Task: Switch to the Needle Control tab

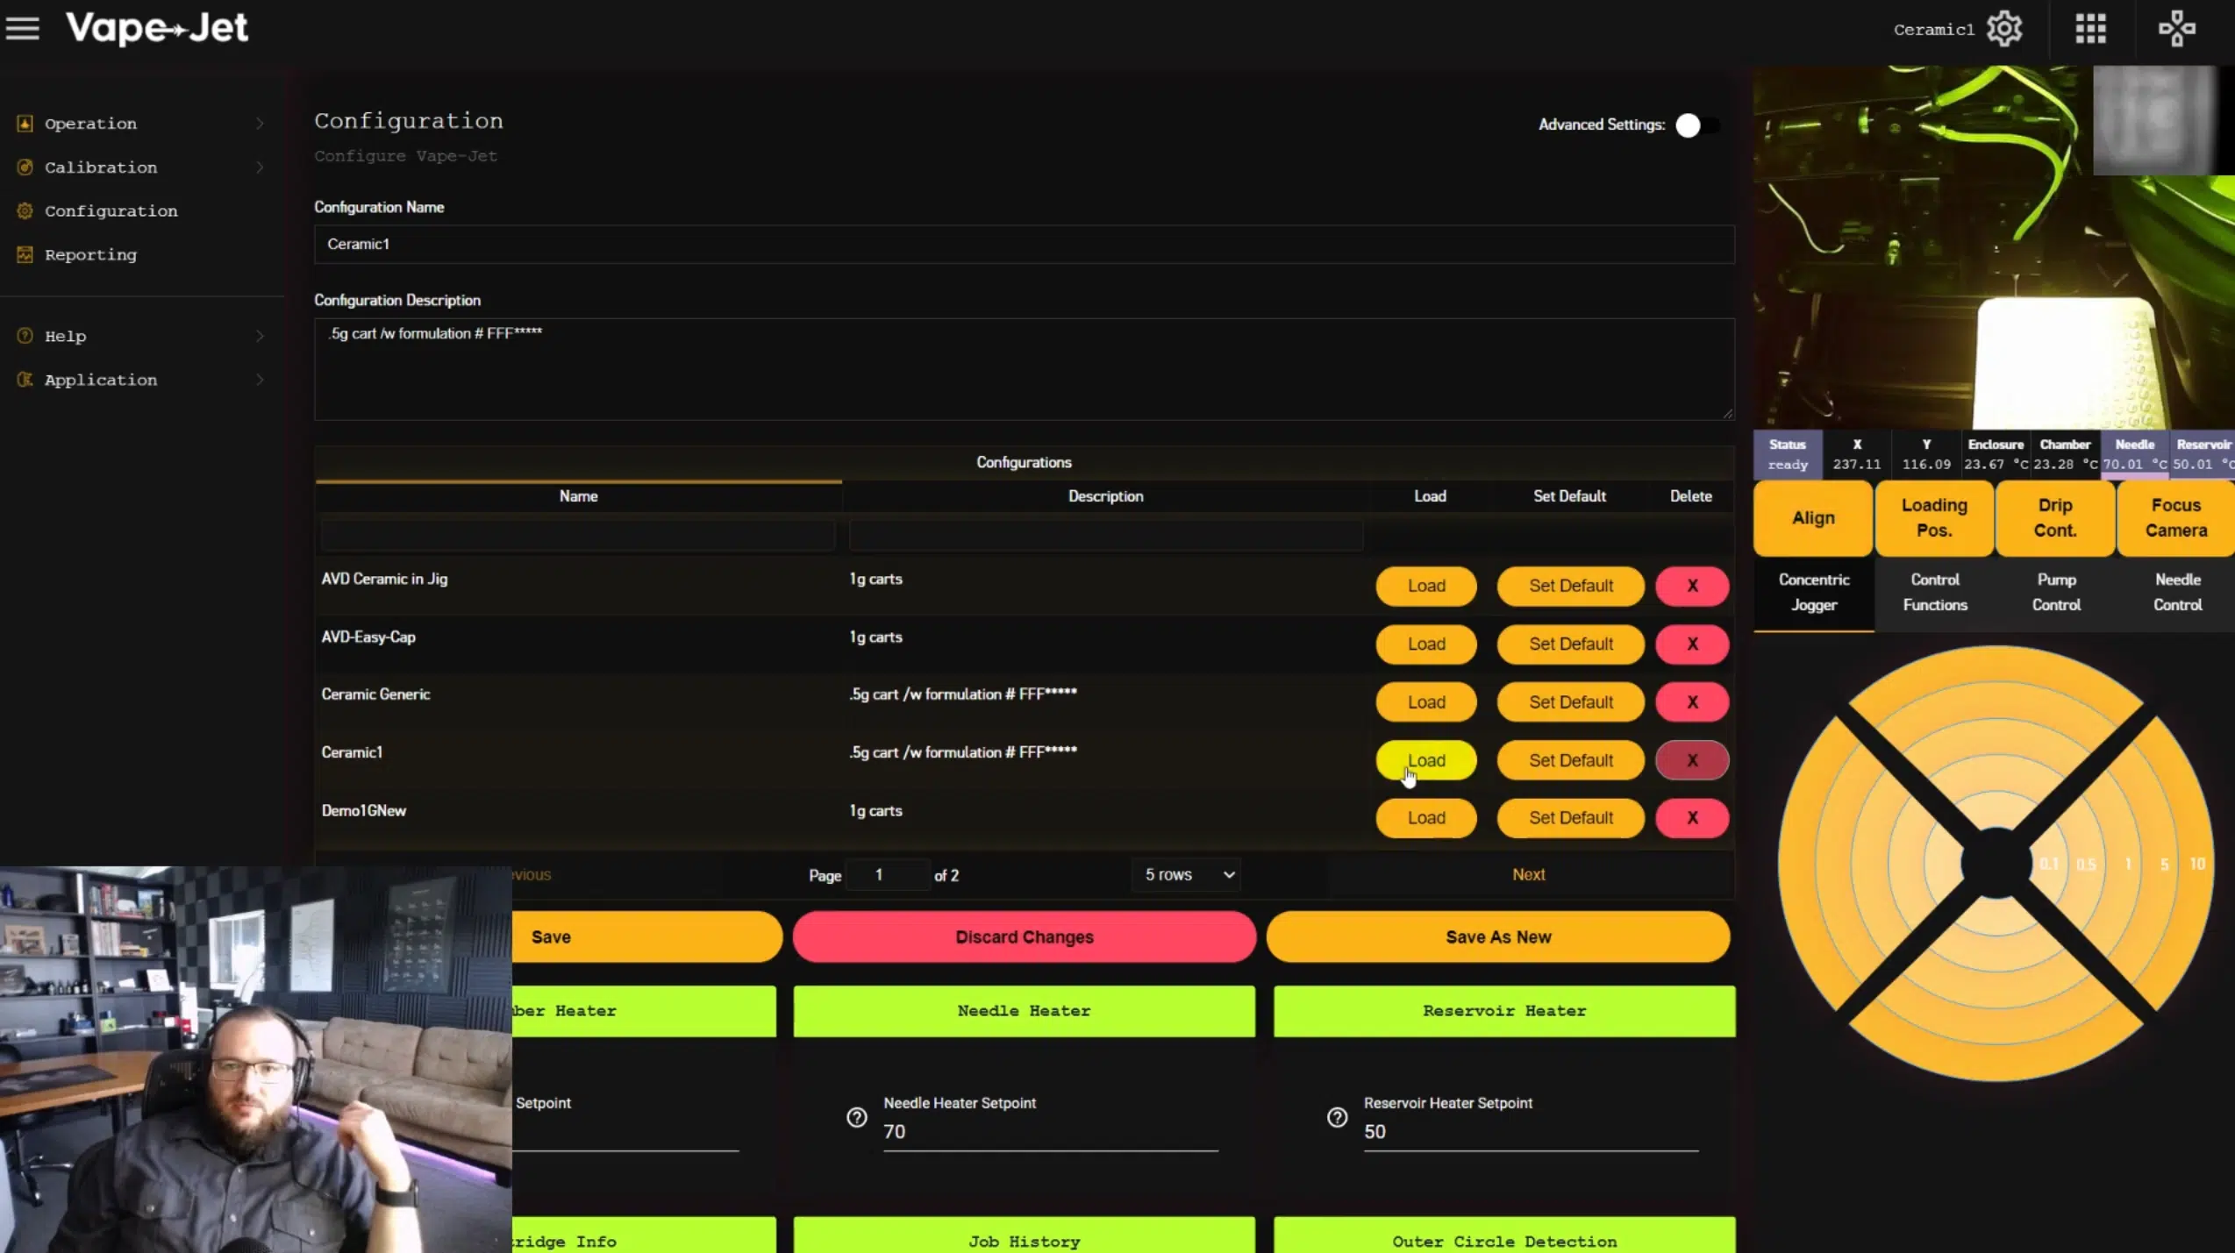Action: (x=2177, y=593)
